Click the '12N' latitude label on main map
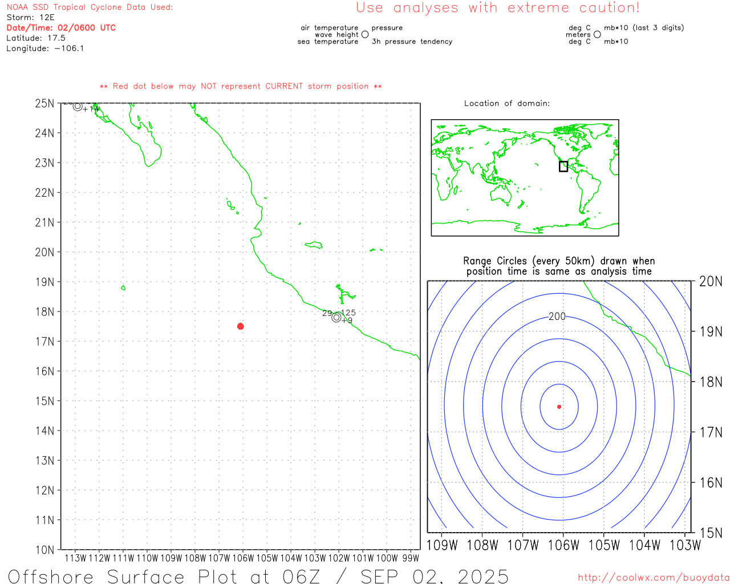This screenshot has width=730, height=584. point(44,490)
